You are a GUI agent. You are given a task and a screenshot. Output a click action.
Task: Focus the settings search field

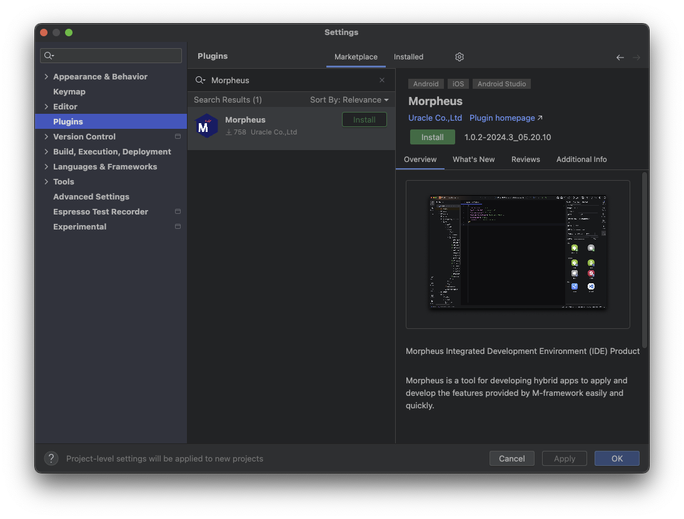coord(111,56)
